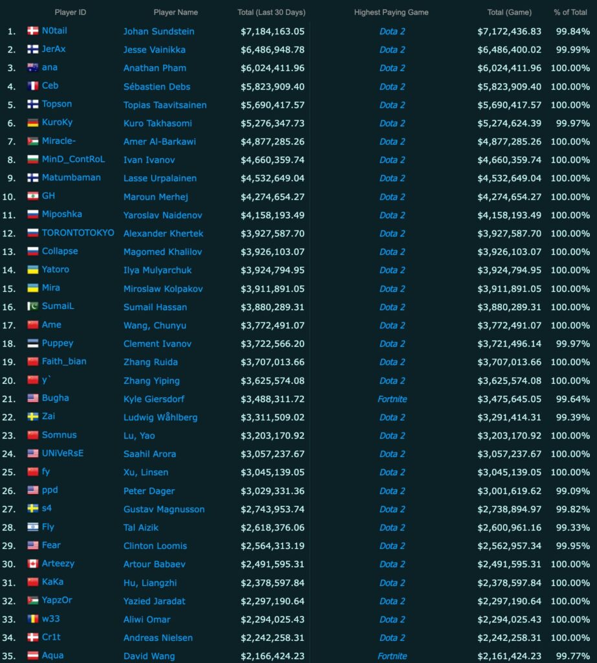Click the flag icon beside Topson
The image size is (597, 663).
33,104
